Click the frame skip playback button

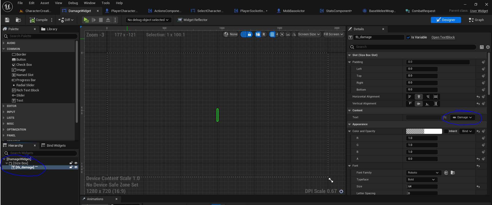94,20
